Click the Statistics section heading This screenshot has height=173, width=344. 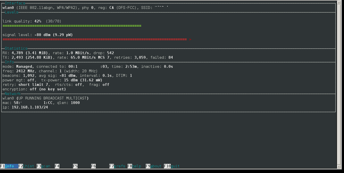[x=16, y=48]
